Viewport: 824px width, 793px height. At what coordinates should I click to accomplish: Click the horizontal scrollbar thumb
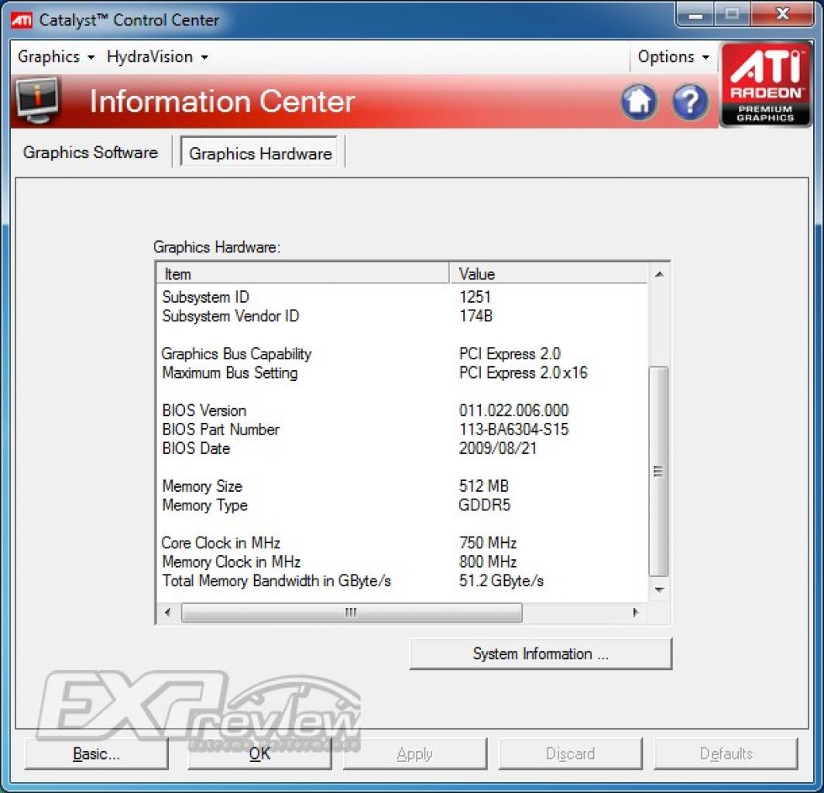coord(352,613)
